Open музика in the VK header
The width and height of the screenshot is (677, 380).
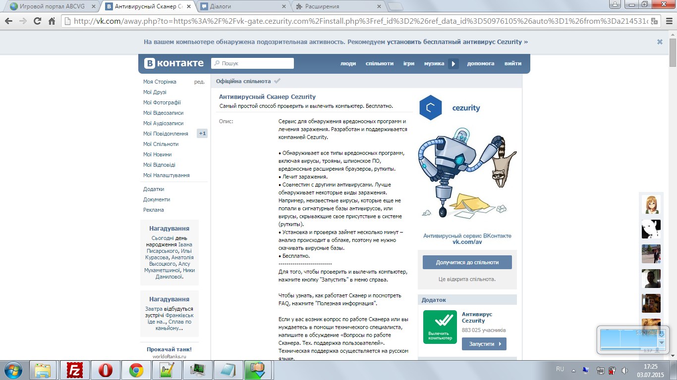point(434,63)
